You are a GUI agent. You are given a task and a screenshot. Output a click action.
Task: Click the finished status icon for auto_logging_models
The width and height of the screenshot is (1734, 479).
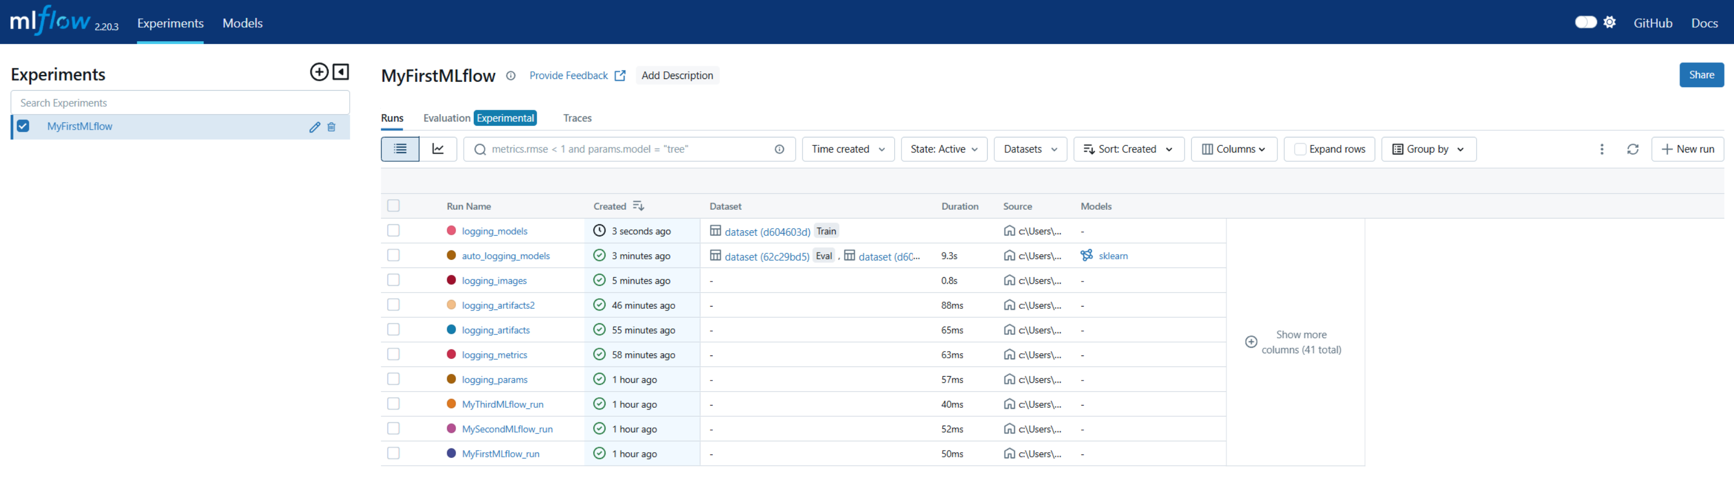click(x=599, y=255)
